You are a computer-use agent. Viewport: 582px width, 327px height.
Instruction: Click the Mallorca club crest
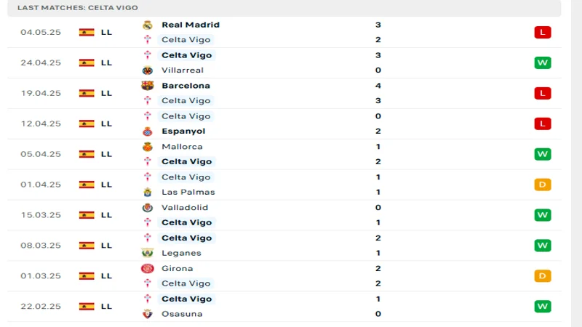tap(147, 147)
